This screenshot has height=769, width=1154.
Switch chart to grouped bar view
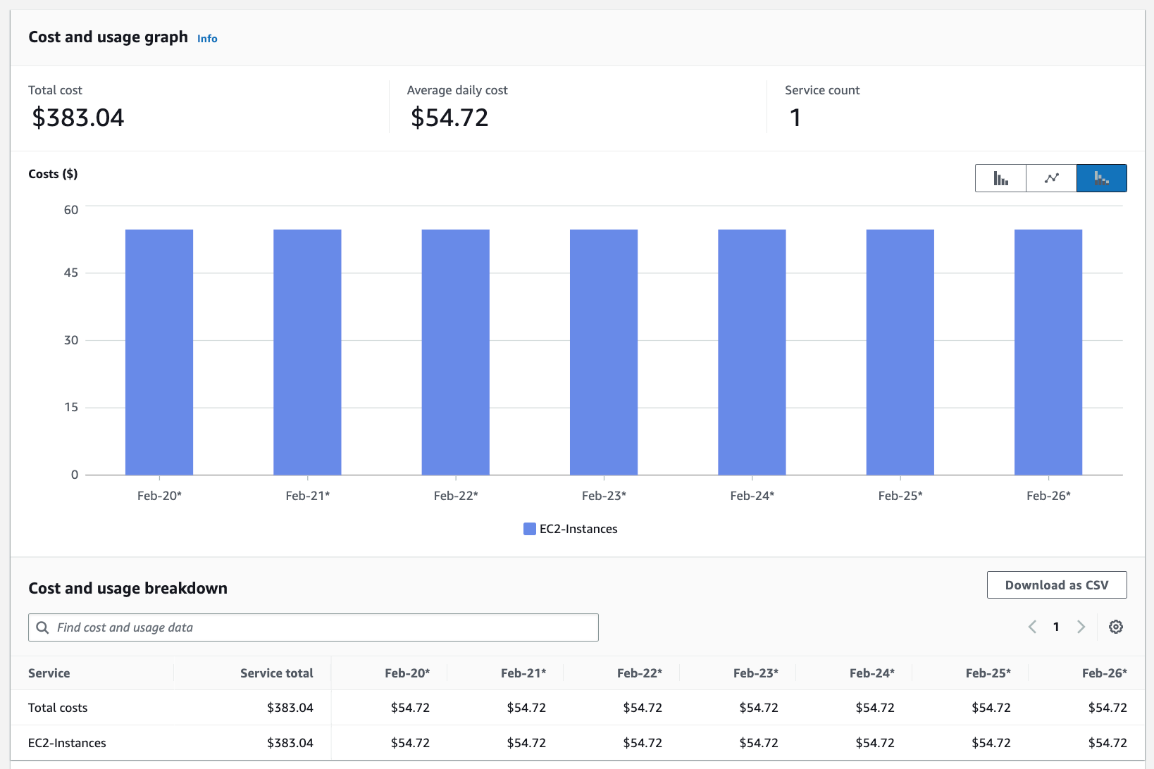coord(1000,178)
